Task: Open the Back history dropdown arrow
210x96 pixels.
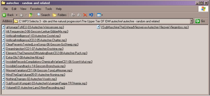Action: [17, 15]
